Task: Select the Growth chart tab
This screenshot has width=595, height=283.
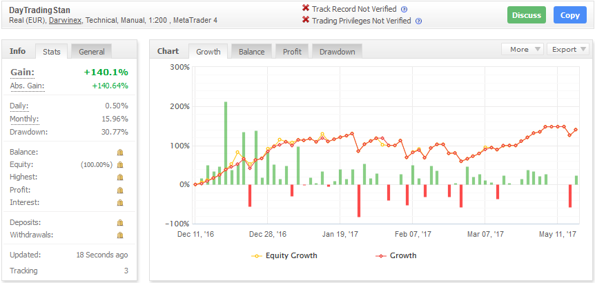Action: coord(208,52)
